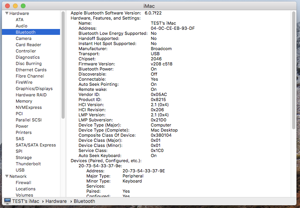Click the Manufacturer value Broadcom
Viewport: 300px width, 208px height.
[x=161, y=49]
